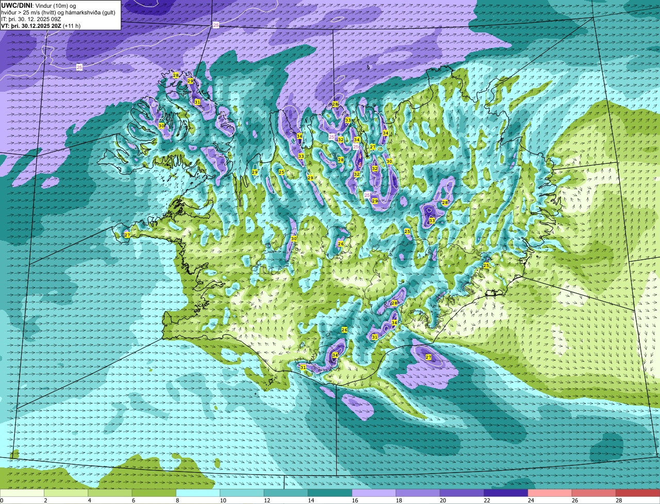660x504 pixels.
Task: Click the yellow 27 gust label in the offshore purple patch
Action: click(x=428, y=357)
